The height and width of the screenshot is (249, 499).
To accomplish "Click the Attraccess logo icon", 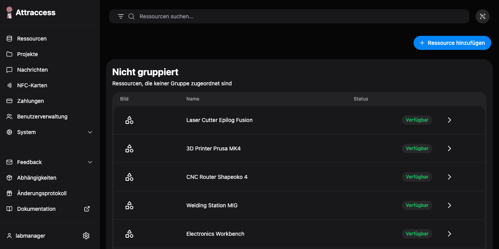I will tap(10, 12).
